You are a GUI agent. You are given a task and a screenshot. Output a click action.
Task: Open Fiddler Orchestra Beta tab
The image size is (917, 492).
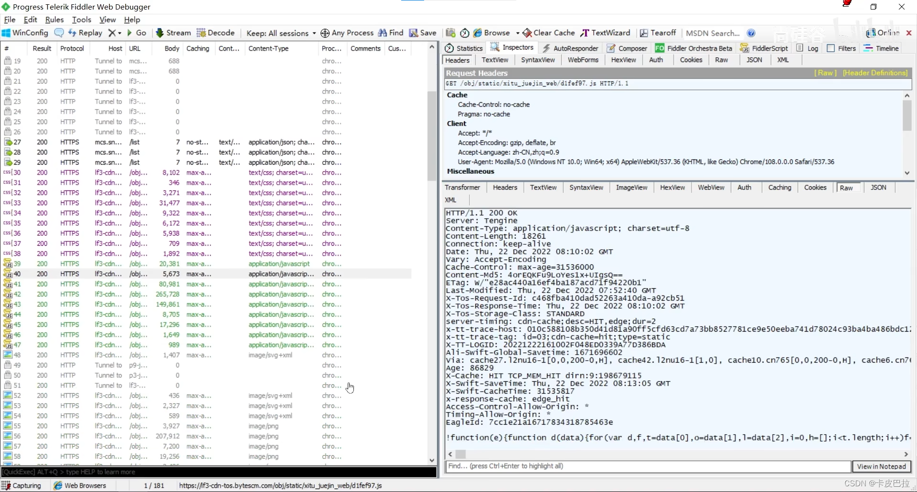coord(693,48)
